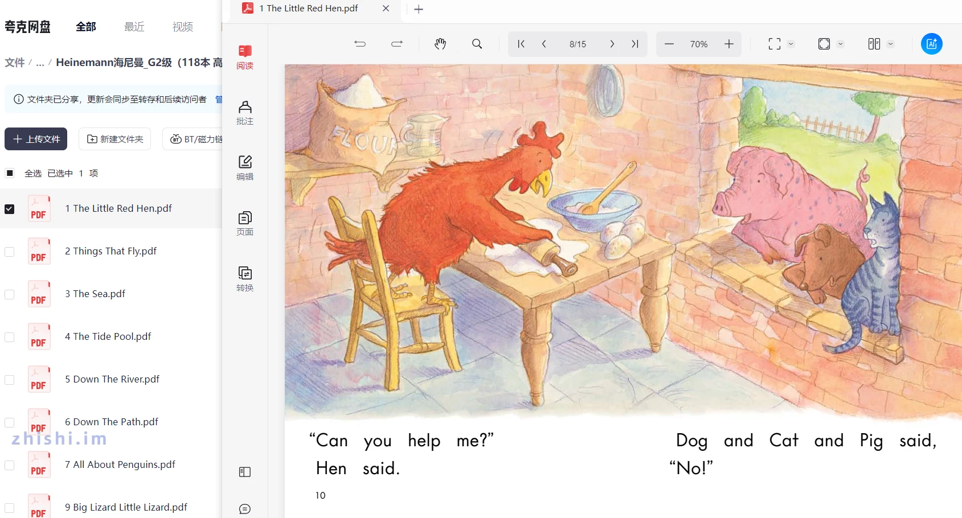
Task: Check 4 The Tide Pool.pdf box
Action: (x=10, y=337)
